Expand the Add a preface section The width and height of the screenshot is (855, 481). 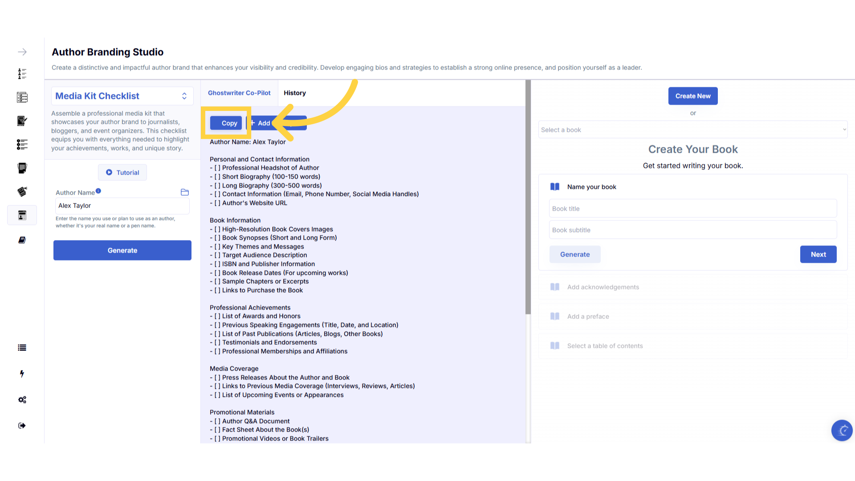click(x=692, y=317)
